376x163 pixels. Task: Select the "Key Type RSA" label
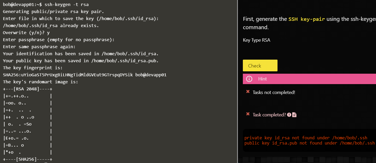256,40
